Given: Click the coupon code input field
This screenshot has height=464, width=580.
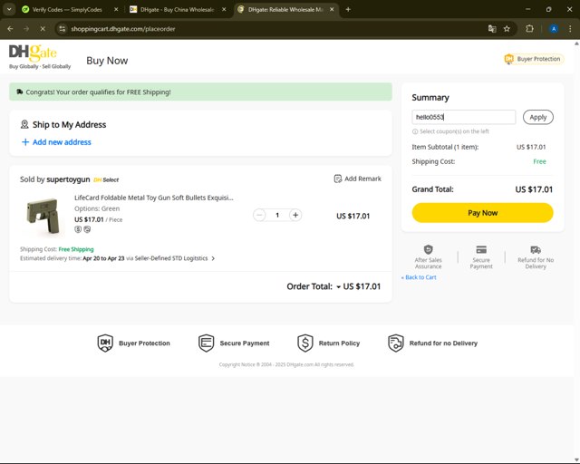Looking at the screenshot, I should 463,117.
